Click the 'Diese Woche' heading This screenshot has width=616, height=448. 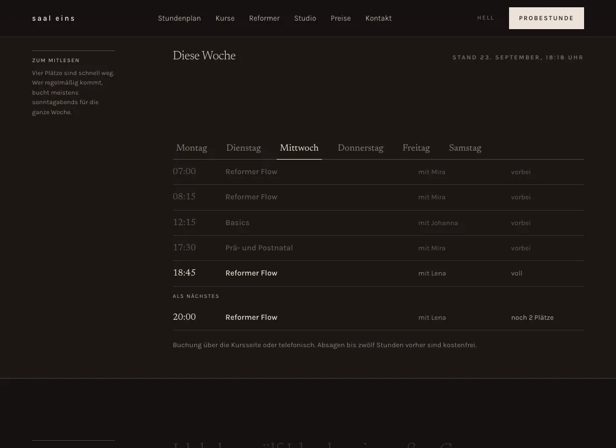204,55
